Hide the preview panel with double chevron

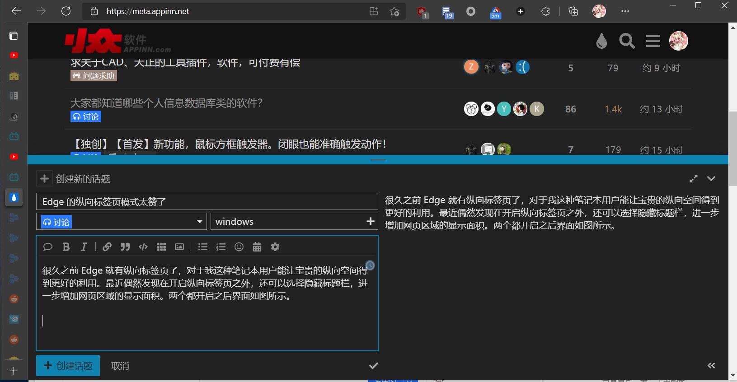711,366
